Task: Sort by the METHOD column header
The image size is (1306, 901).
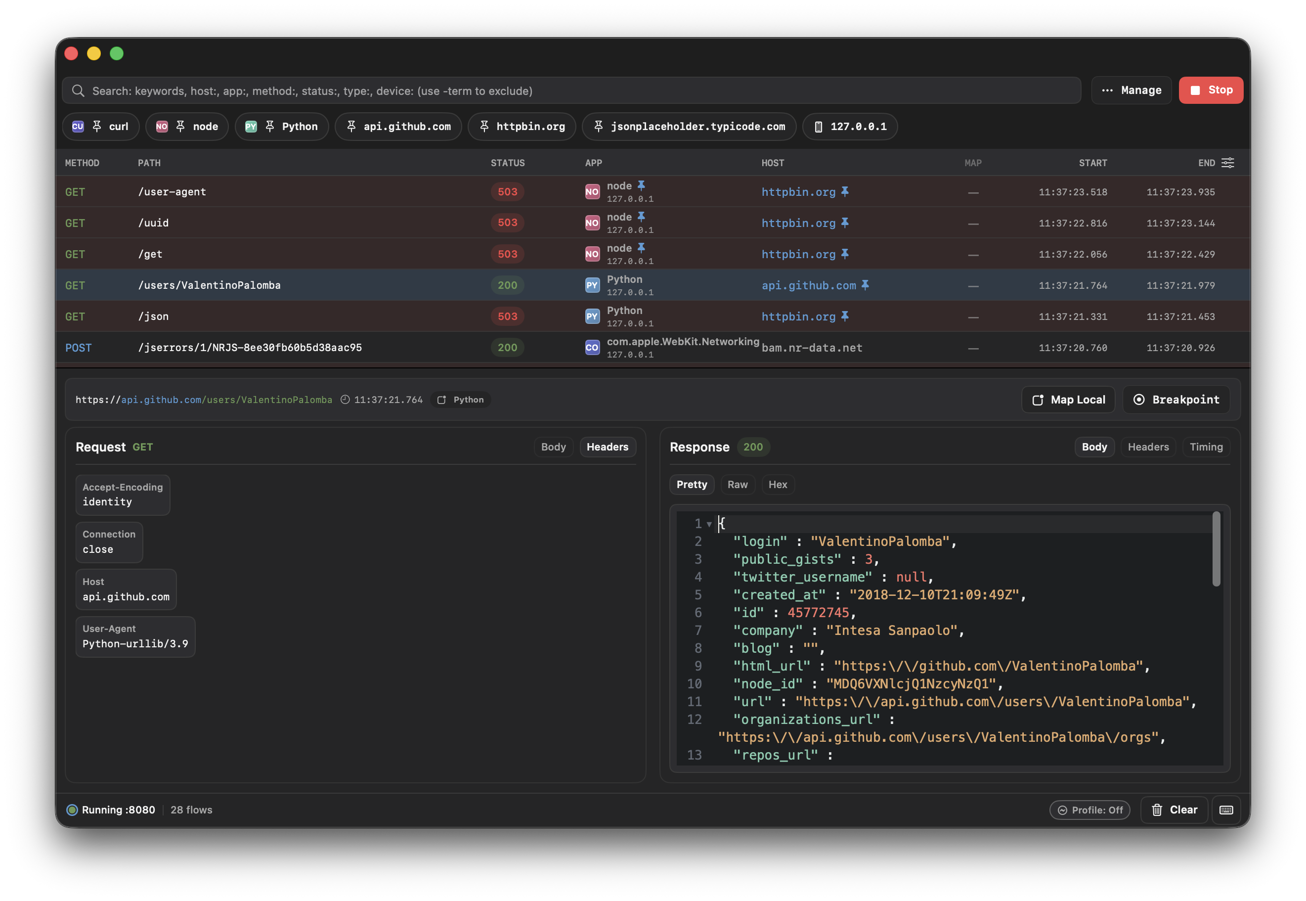Action: click(82, 163)
